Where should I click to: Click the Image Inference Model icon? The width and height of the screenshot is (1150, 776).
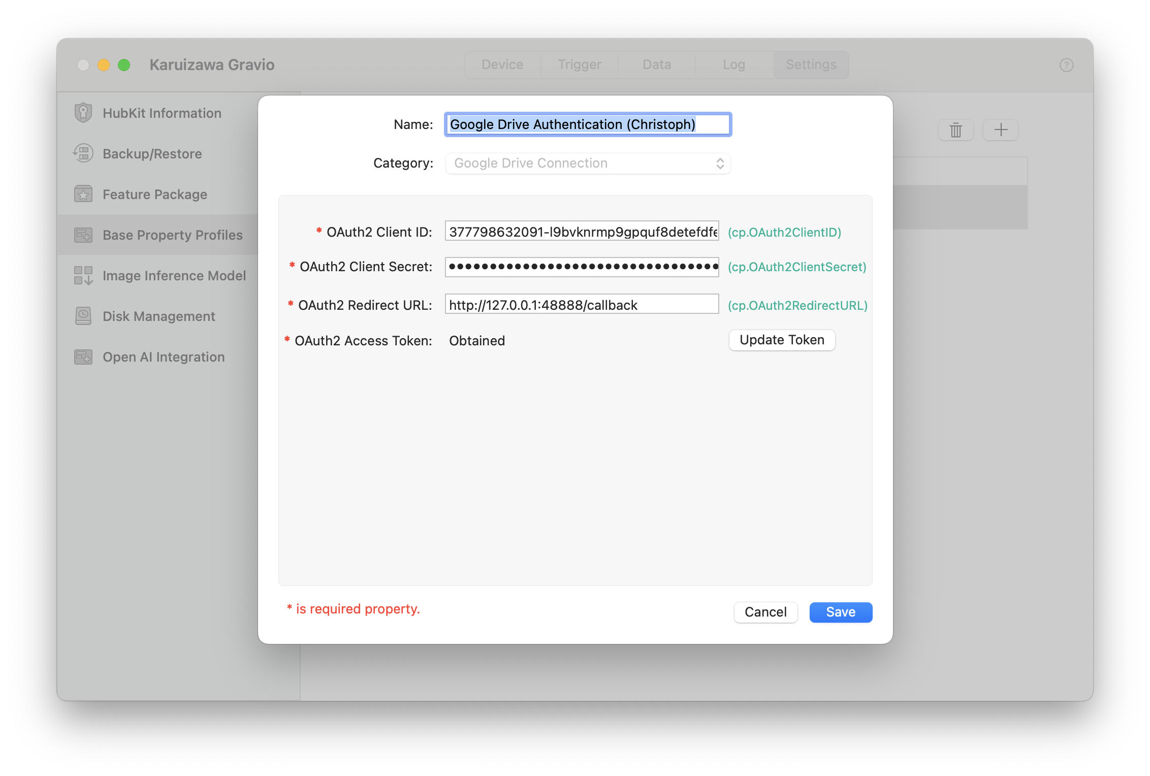83,275
